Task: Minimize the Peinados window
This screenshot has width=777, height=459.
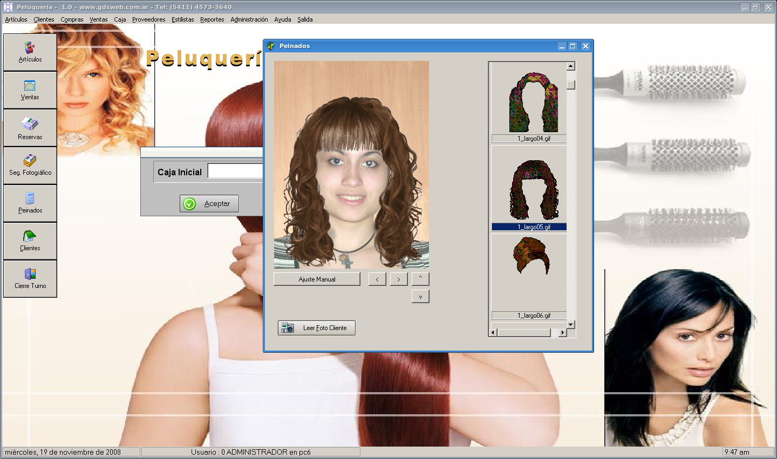Action: point(562,46)
